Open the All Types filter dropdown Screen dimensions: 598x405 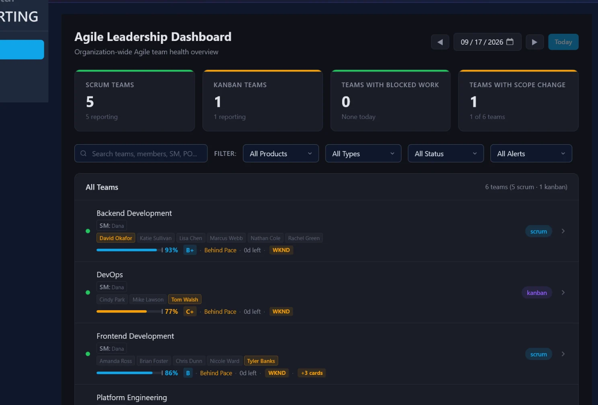363,153
